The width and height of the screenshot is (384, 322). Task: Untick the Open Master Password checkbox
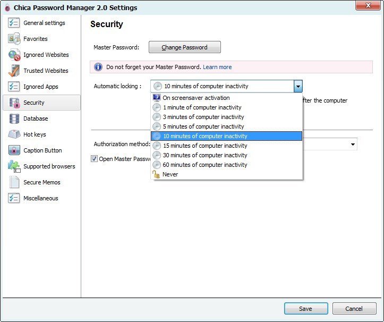95,159
